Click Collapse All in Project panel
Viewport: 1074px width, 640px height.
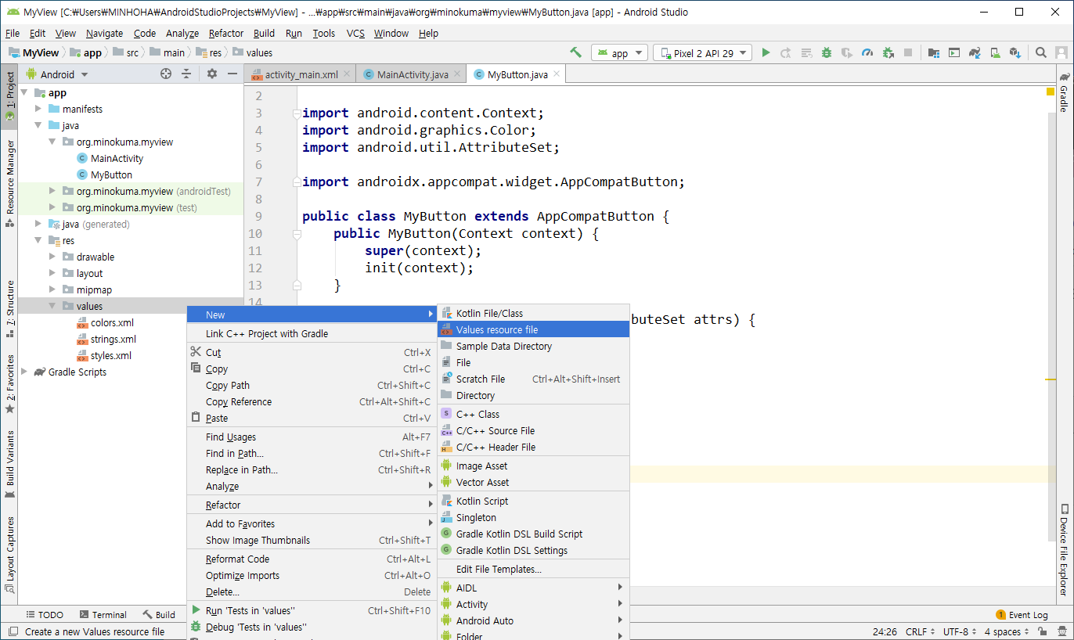186,74
